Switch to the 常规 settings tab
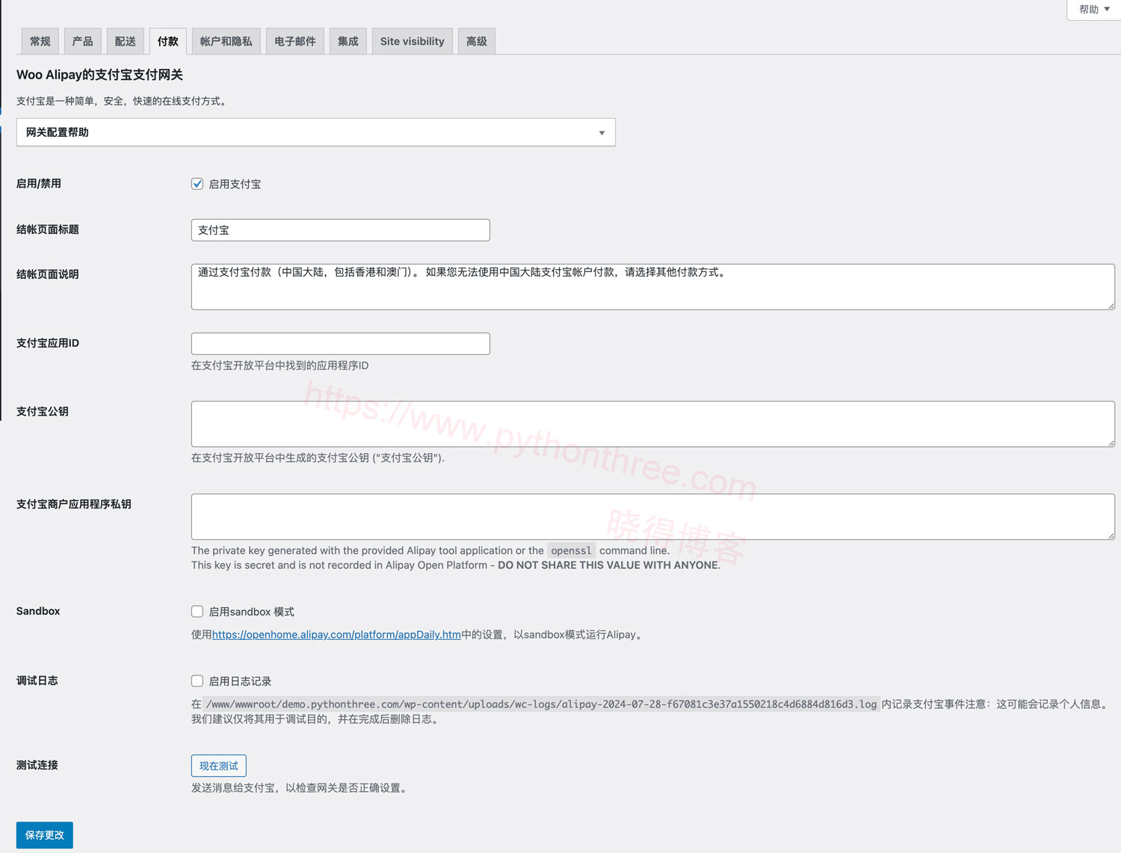Image resolution: width=1121 pixels, height=853 pixels. click(x=39, y=41)
